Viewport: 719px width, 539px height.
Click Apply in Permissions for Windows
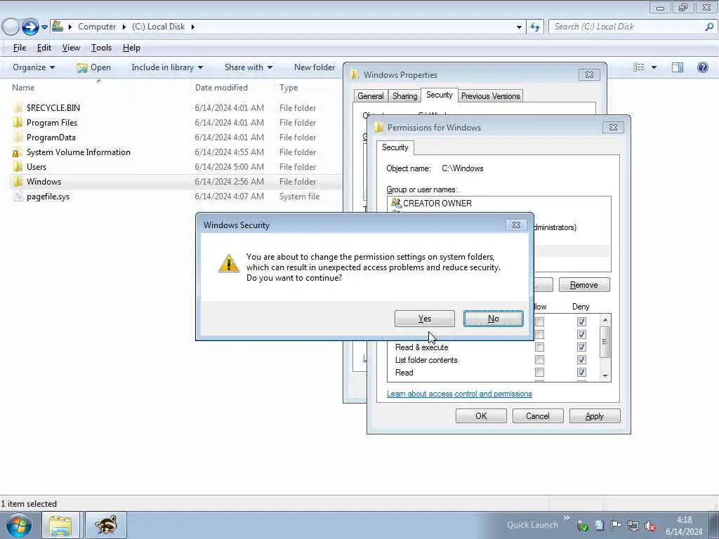(x=595, y=416)
